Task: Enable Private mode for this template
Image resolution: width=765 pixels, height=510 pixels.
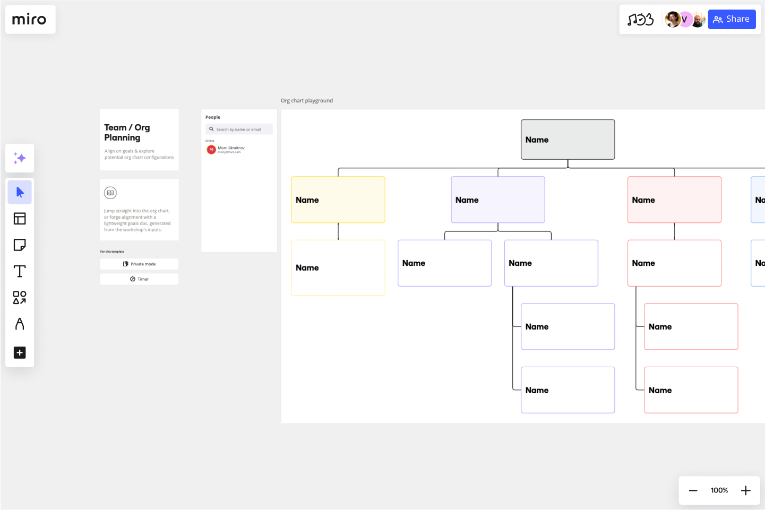Action: pos(139,264)
